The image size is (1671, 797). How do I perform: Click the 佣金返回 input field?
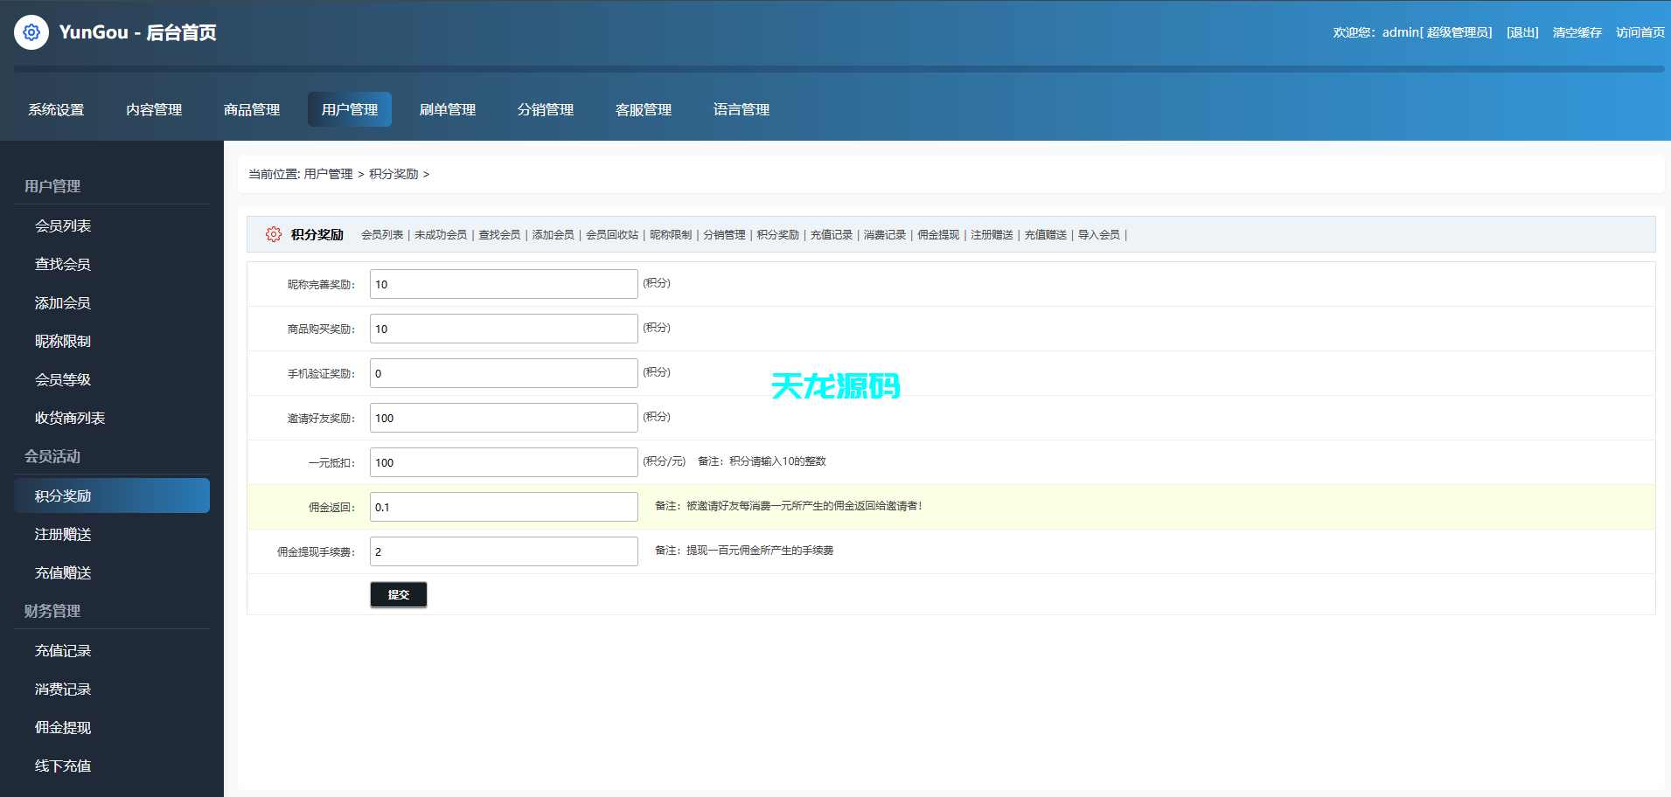503,507
